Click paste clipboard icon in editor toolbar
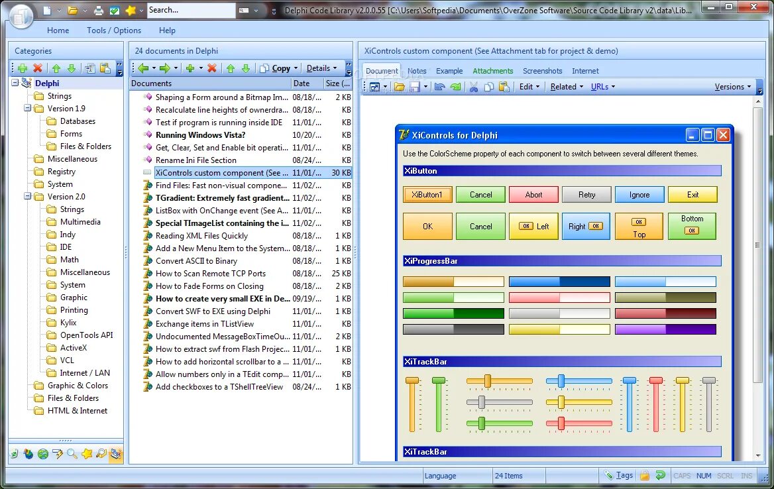The image size is (774, 489). coord(504,87)
